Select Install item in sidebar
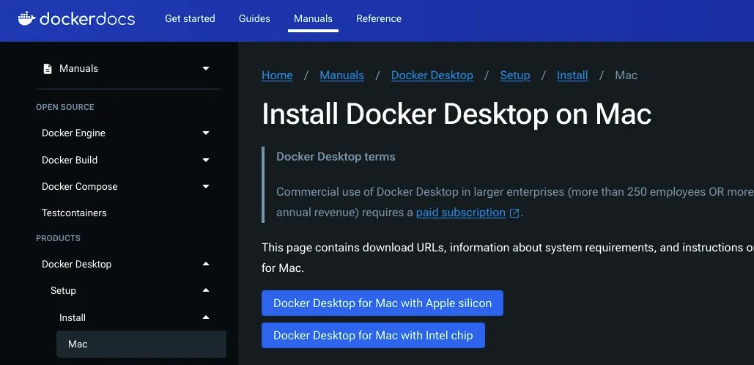754x365 pixels. 73,317
